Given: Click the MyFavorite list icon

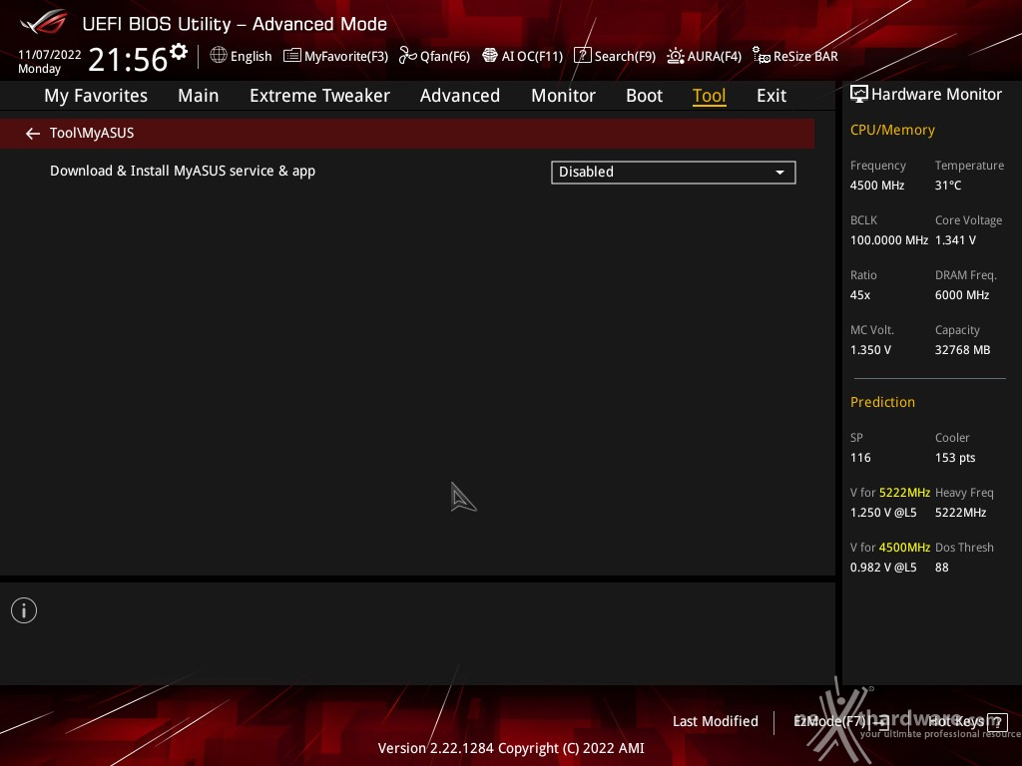Looking at the screenshot, I should tap(292, 56).
